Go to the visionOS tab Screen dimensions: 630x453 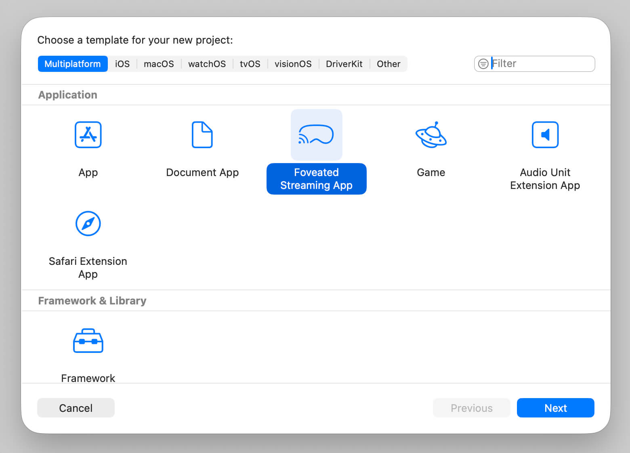point(293,64)
